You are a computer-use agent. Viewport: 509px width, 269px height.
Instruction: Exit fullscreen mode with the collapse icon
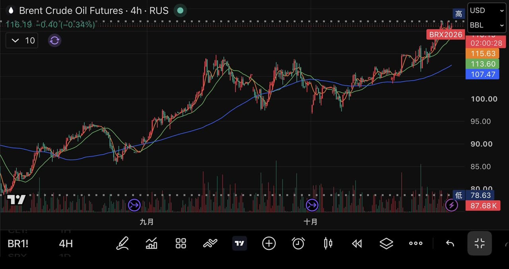[480, 243]
